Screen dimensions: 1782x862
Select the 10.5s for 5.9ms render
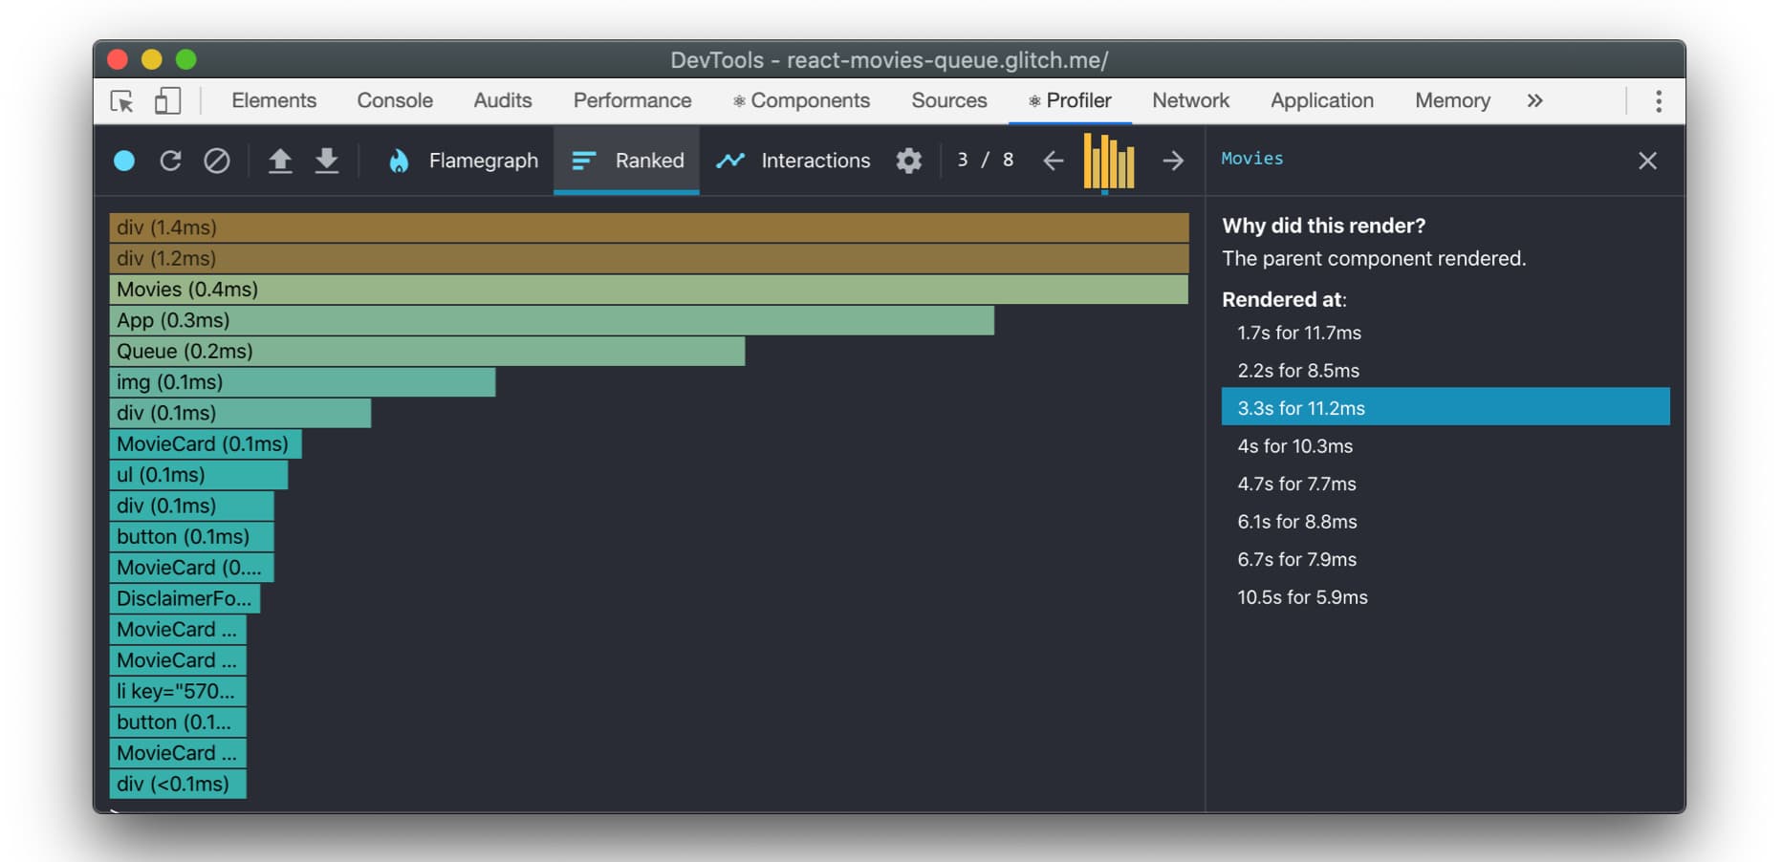1302,597
